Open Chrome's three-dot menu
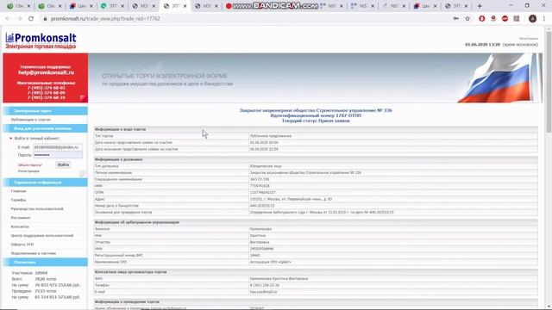This screenshot has height=310, width=552. point(544,19)
